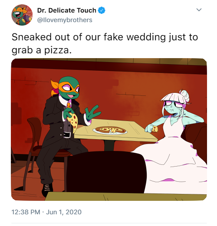This screenshot has width=217, height=226.
Task: Click the pizza slice in the bride's hand
Action: click(x=155, y=129)
